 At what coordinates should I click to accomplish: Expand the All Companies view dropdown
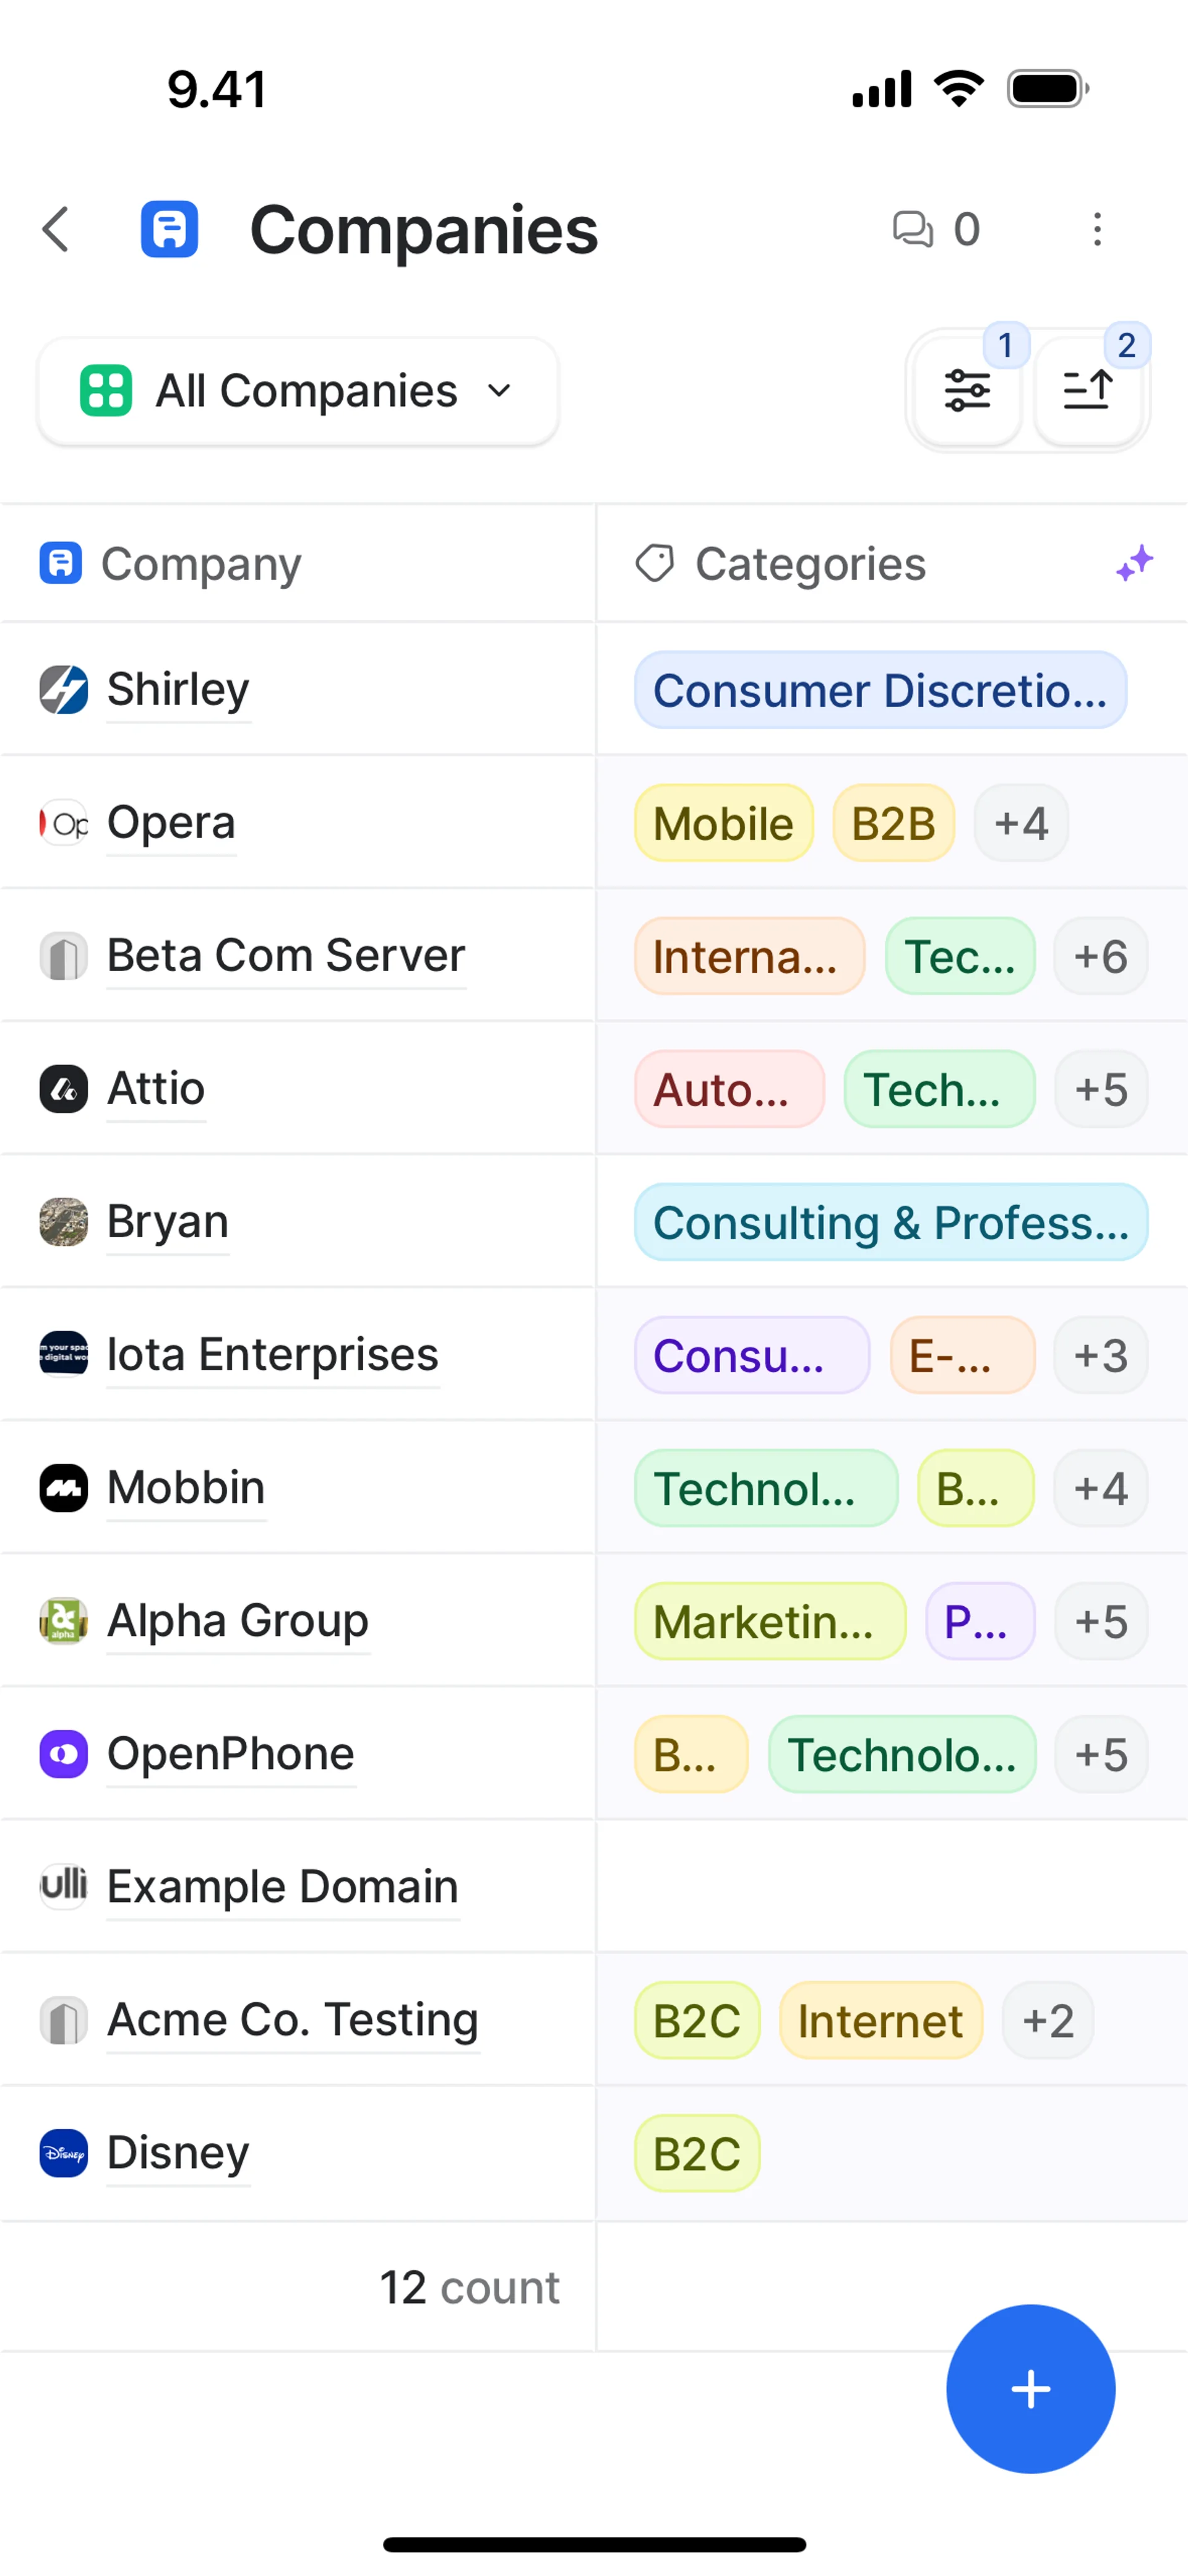[297, 391]
